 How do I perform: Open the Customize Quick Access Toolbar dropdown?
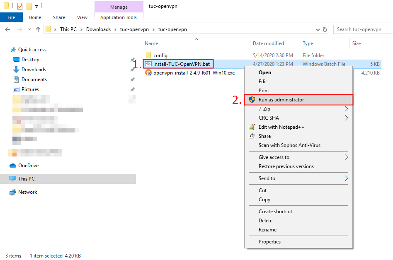point(37,7)
